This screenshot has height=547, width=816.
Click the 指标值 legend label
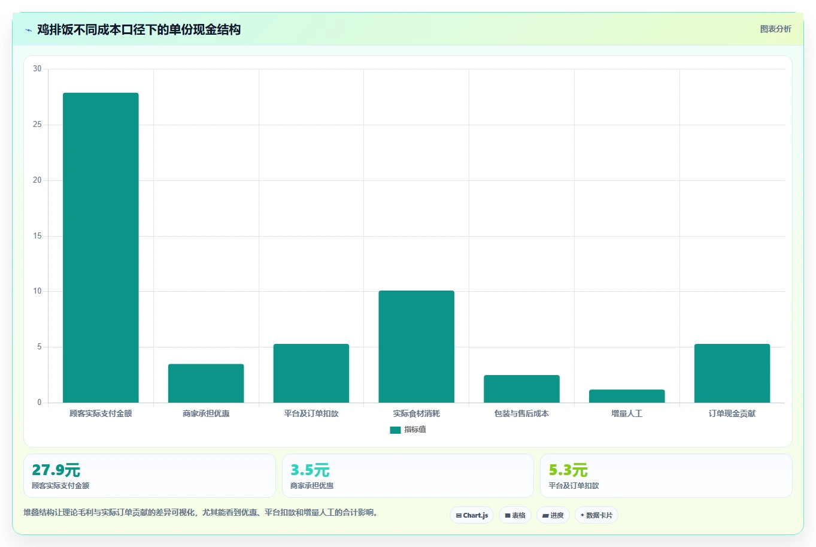[415, 430]
